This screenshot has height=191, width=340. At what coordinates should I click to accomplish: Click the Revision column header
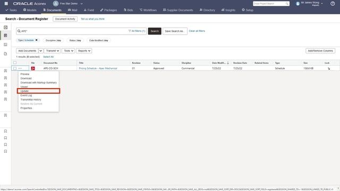pos(136,63)
